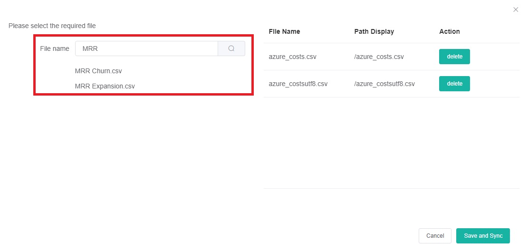This screenshot has height=252, width=528.
Task: Close the dialog with the X icon
Action: coord(516,10)
